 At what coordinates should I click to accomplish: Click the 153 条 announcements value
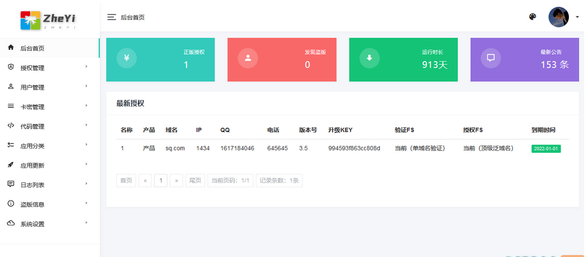click(x=555, y=65)
